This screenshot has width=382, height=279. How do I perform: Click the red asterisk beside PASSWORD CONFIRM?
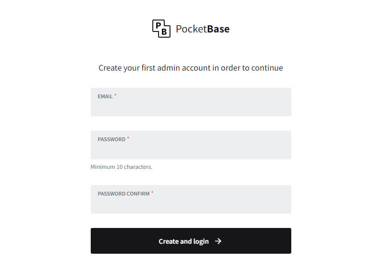point(152,192)
